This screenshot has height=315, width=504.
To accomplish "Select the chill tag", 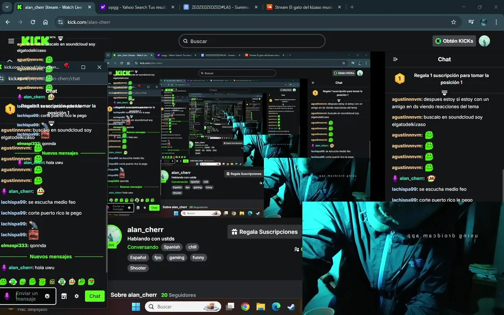I will [x=192, y=247].
